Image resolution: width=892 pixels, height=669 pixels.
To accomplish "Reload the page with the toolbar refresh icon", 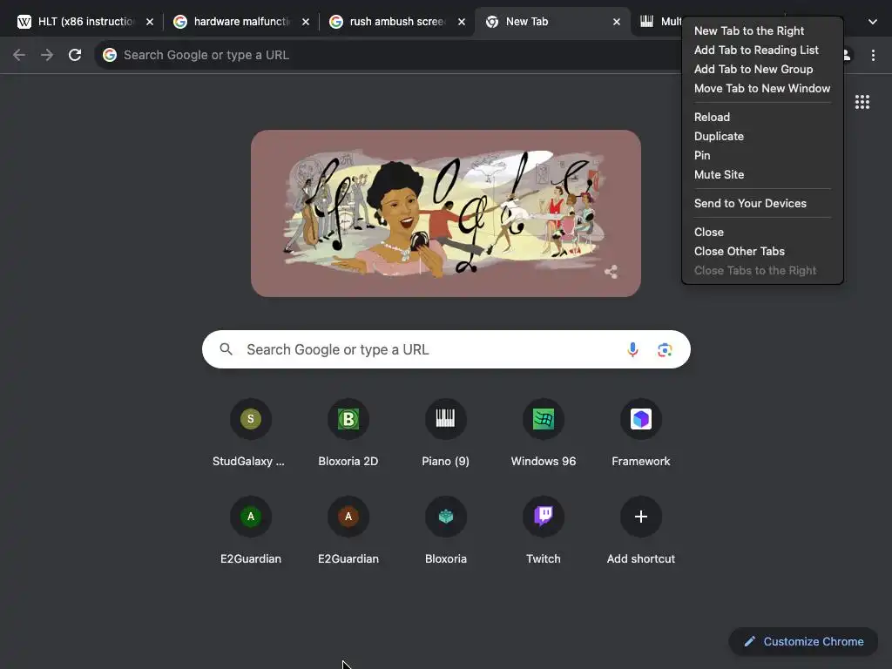I will 75,55.
